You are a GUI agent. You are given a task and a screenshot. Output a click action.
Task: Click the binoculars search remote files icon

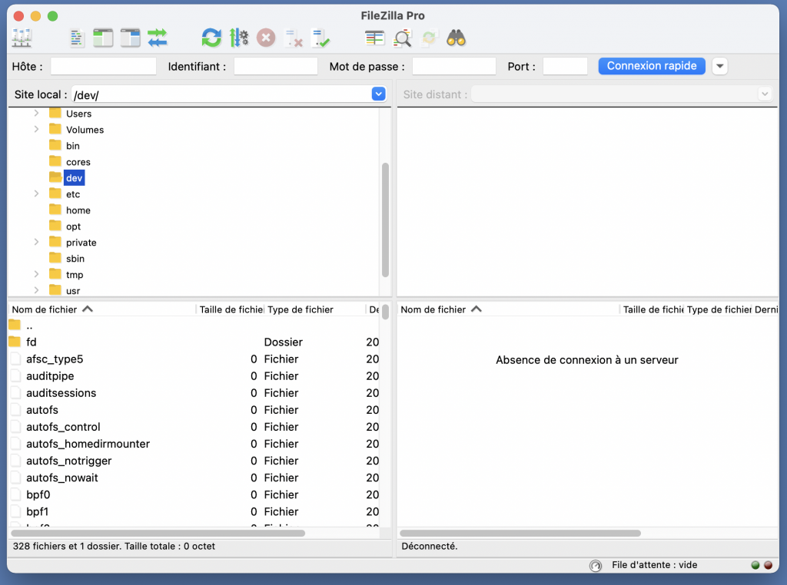click(x=457, y=38)
